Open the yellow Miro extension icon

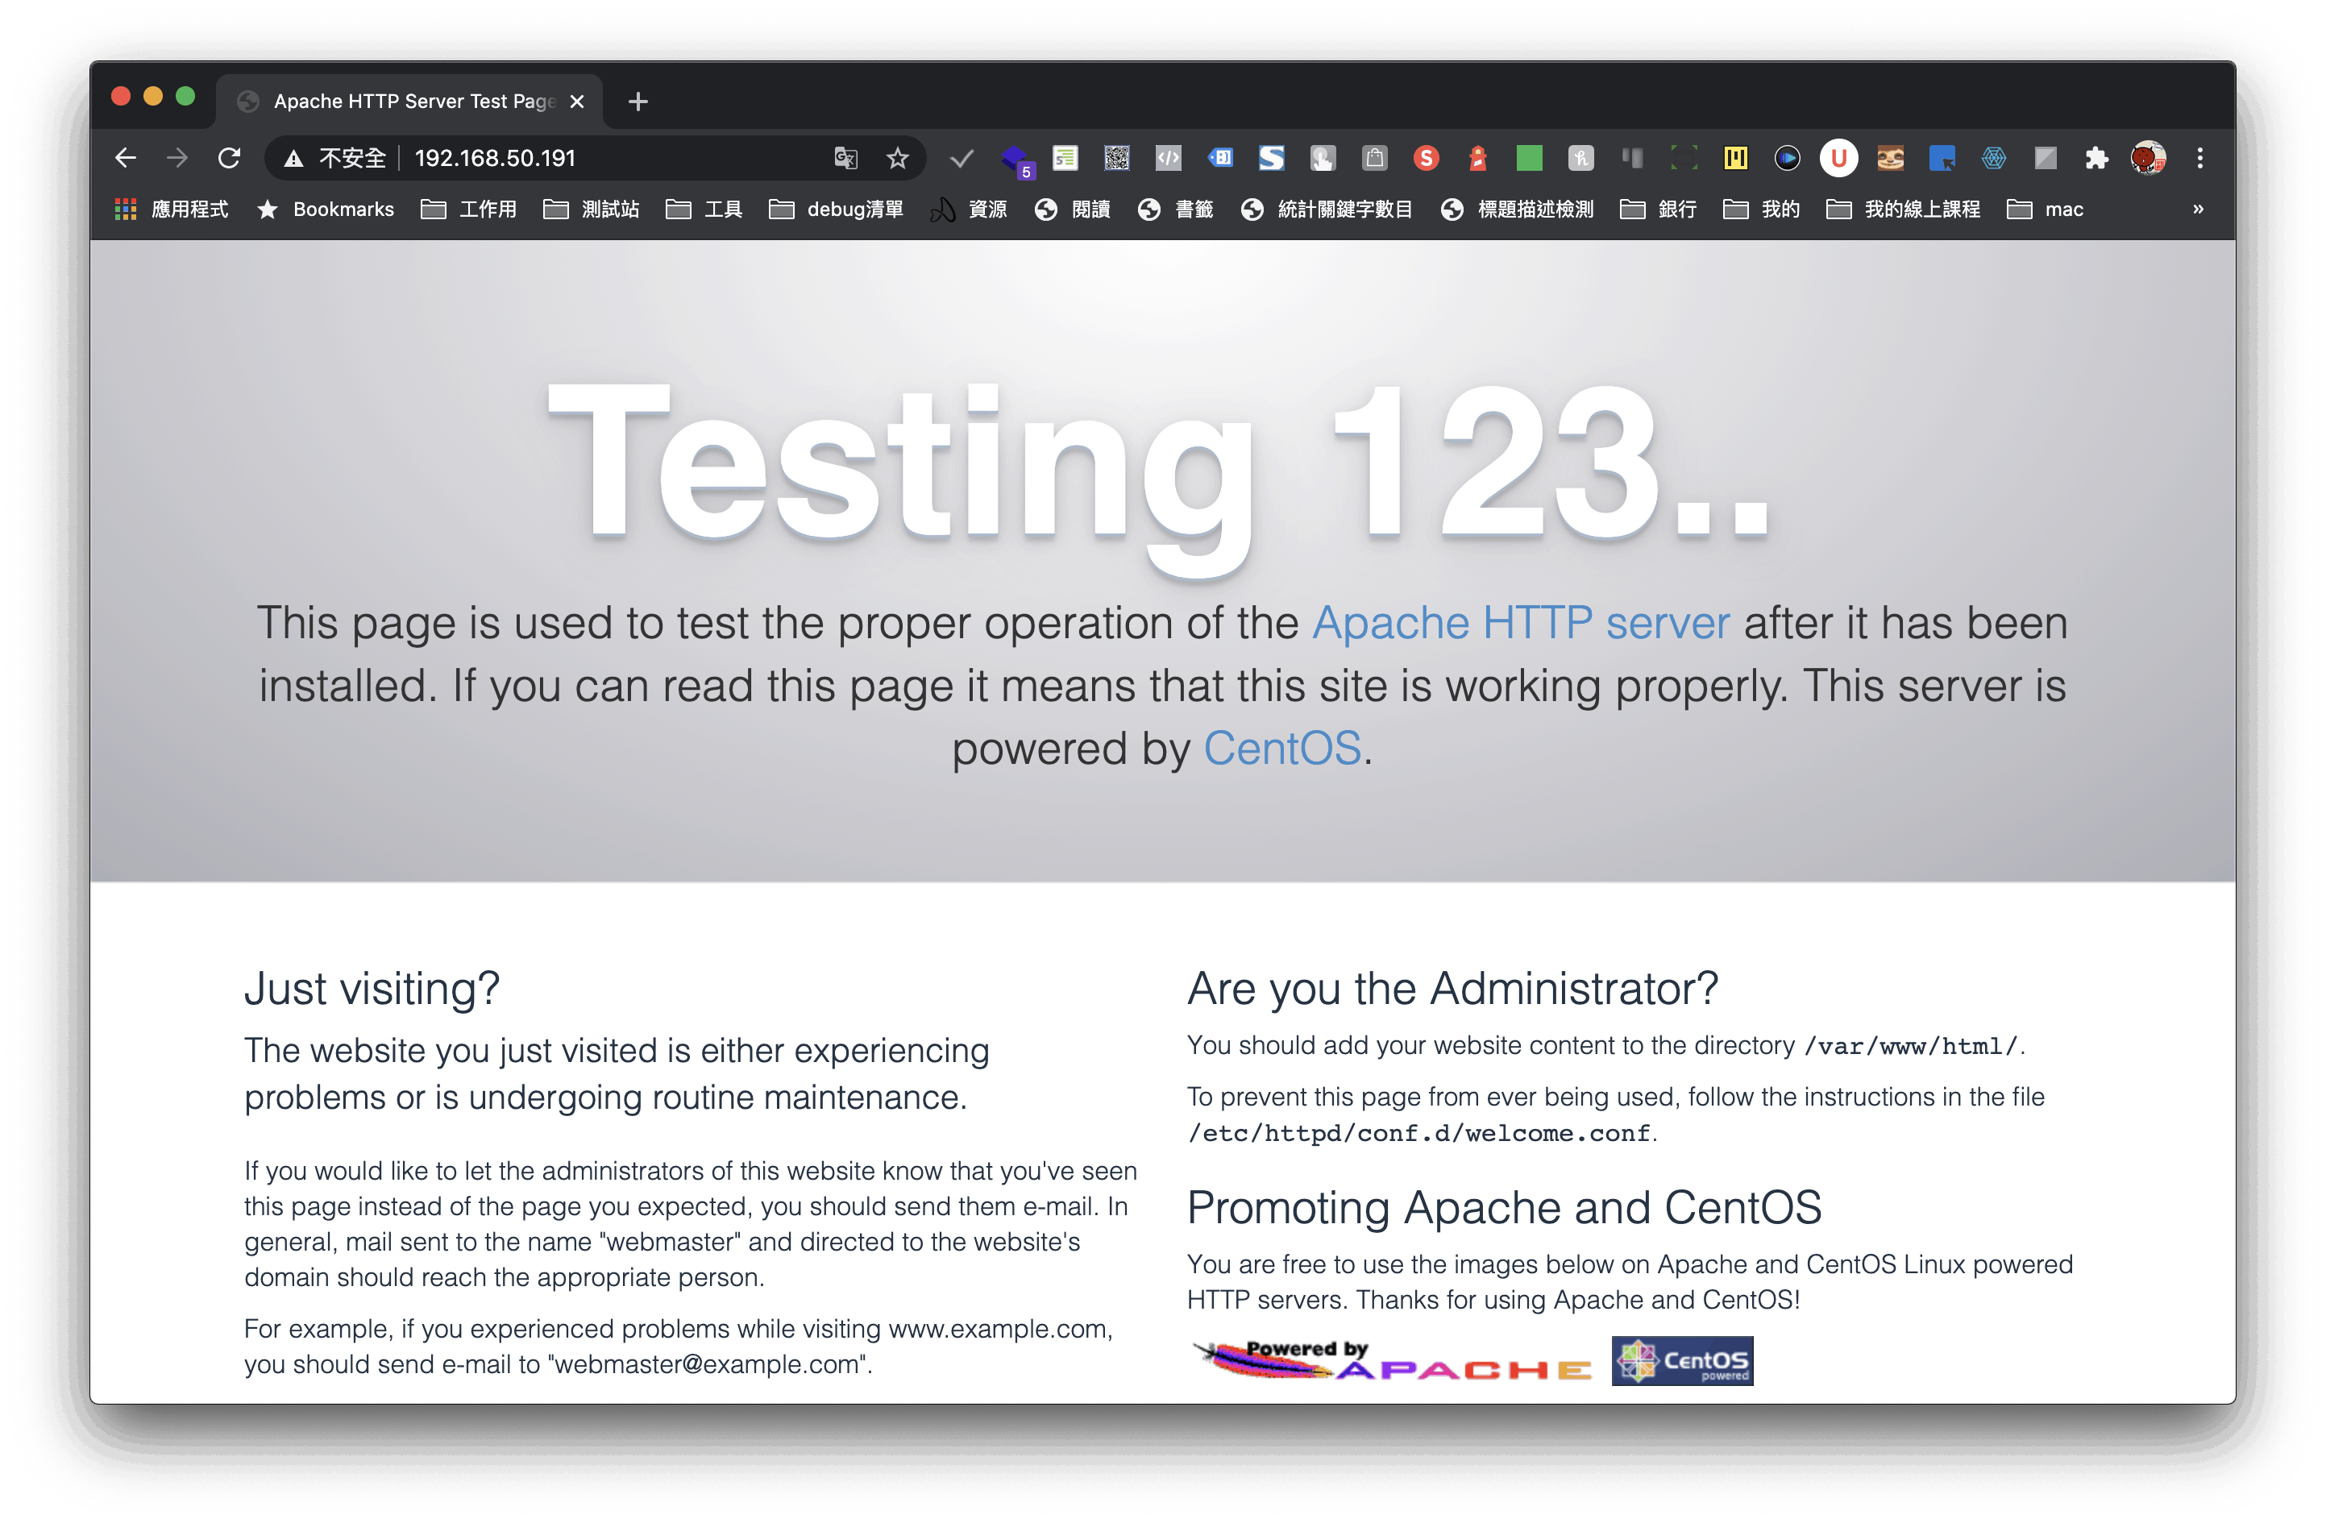point(1736,157)
